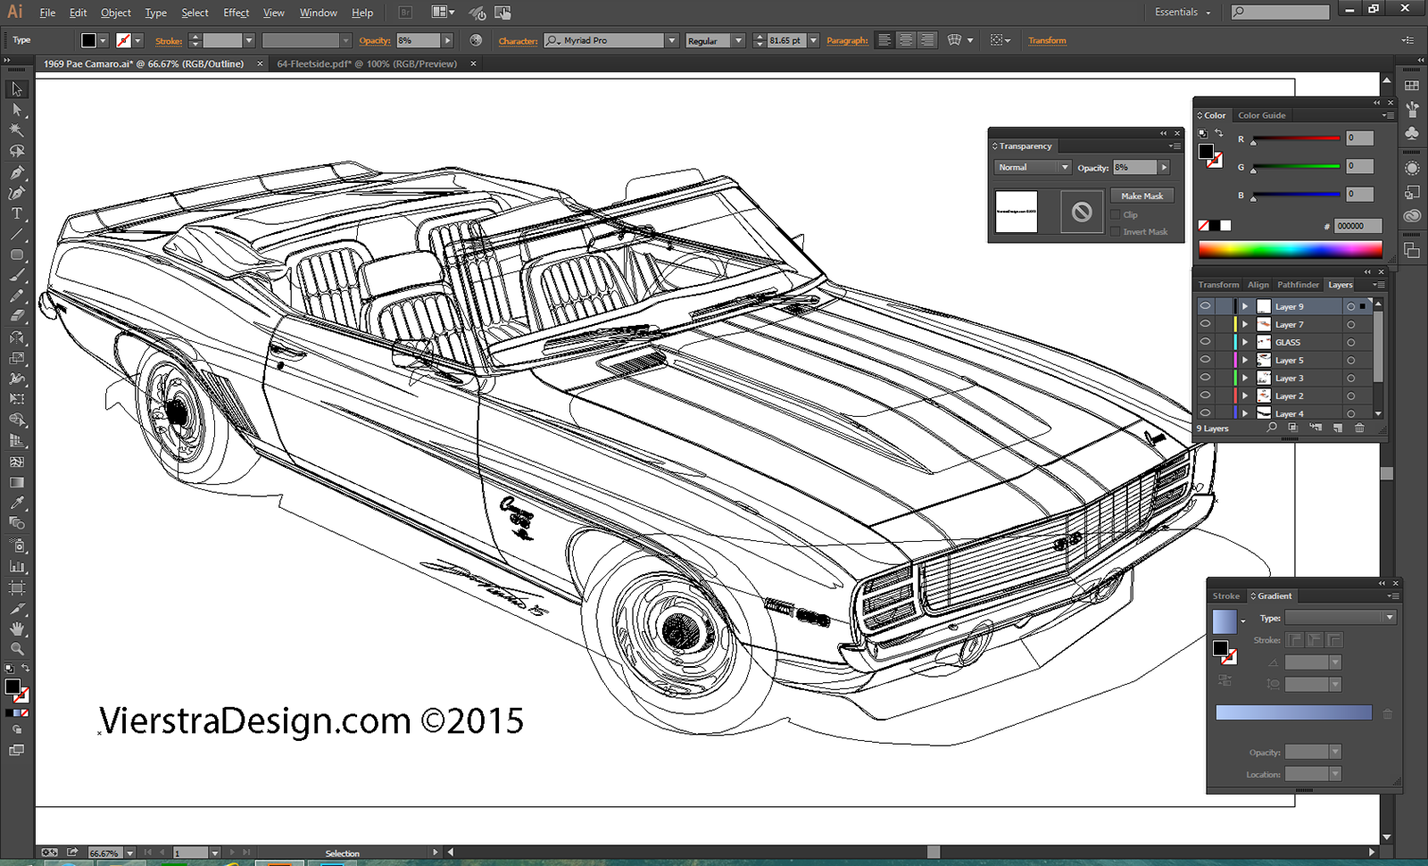Pick the Magic Wand tool
This screenshot has height=866, width=1428.
point(16,130)
